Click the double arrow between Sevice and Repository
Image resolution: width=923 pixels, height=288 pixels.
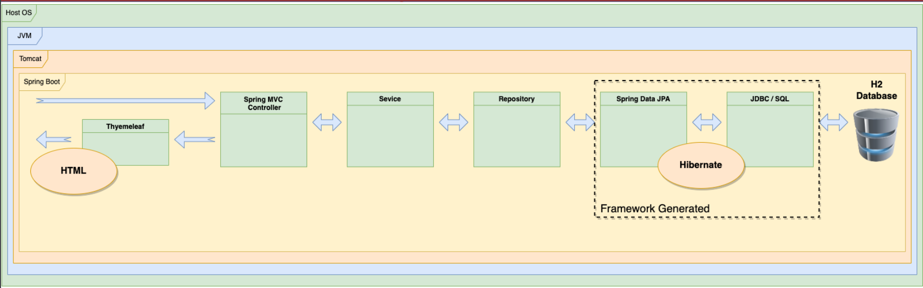453,122
